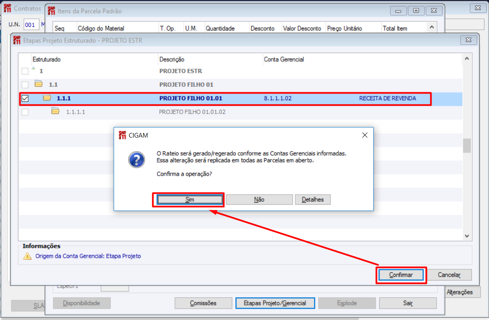Click the Total Item column header

coord(395,29)
